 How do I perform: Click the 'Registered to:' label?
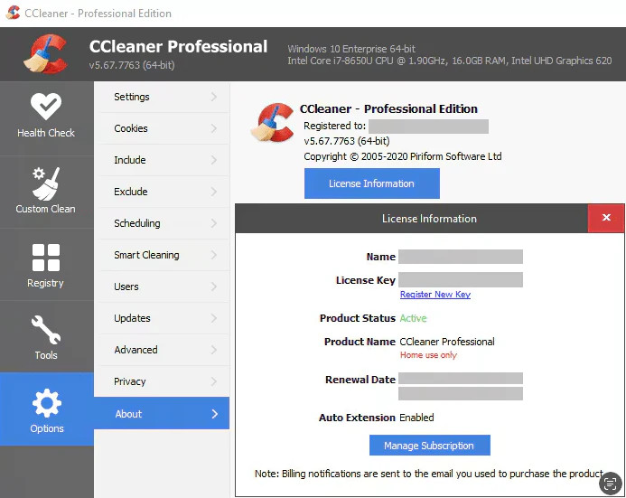tap(334, 126)
